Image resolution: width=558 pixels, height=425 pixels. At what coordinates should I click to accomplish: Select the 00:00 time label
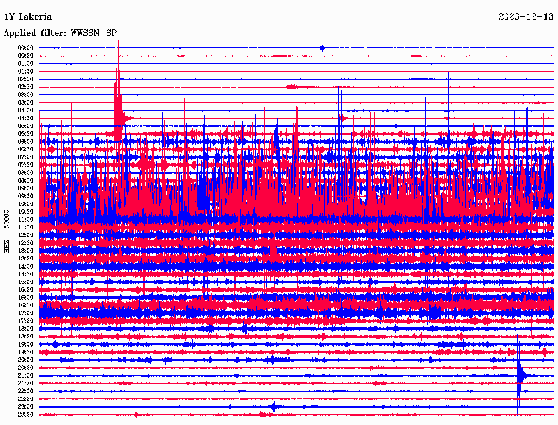tap(26, 48)
